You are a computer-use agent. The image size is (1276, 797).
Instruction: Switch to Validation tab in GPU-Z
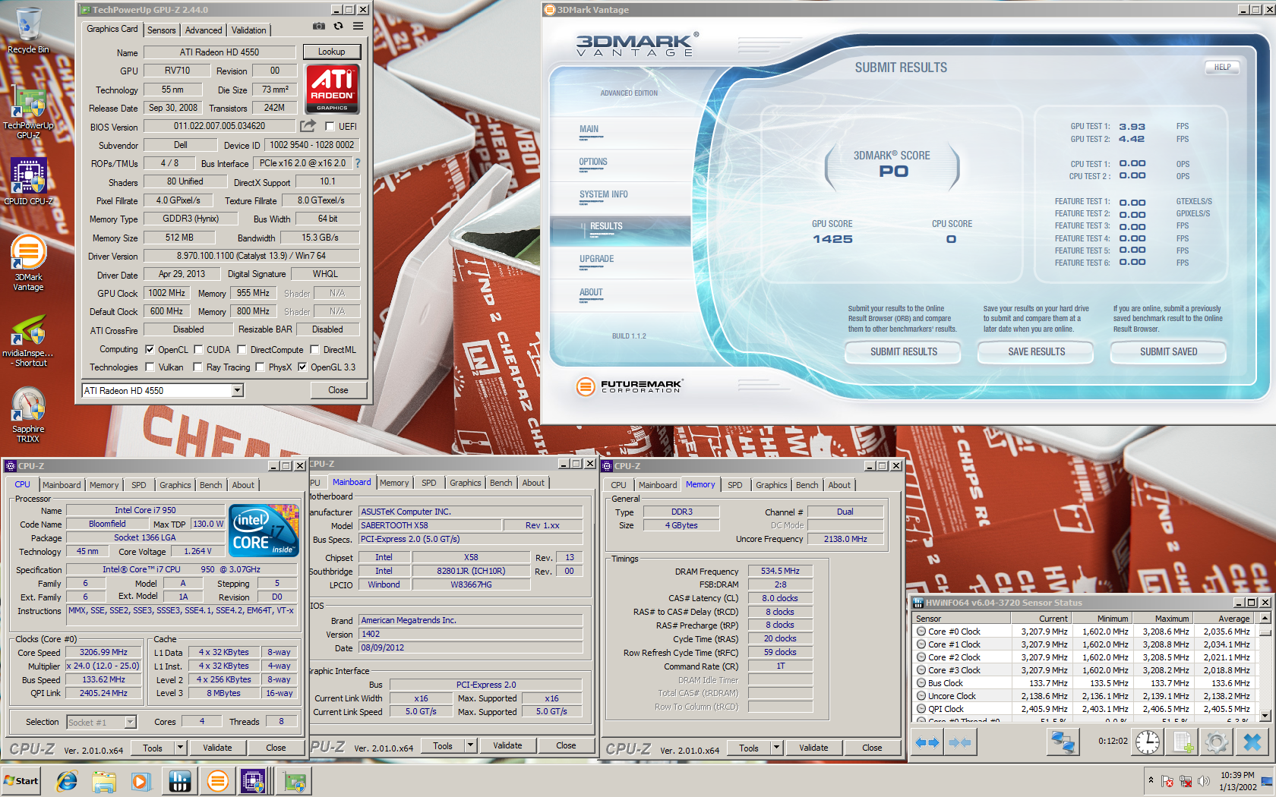(x=249, y=30)
